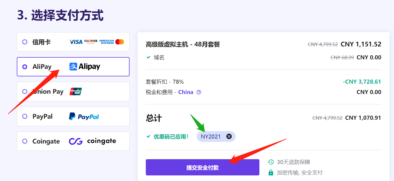Click the 加密传输 lock icon

pos(271,173)
